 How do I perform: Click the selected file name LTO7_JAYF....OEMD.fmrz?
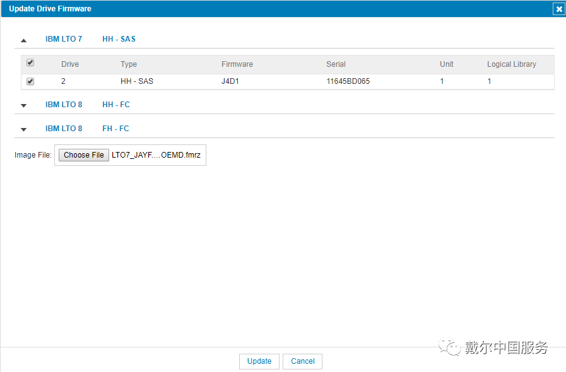coord(156,155)
